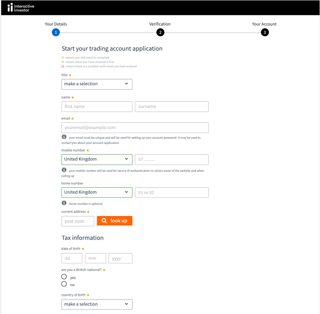Image resolution: width=320 pixels, height=314 pixels.
Task: Click the star beside mobile number label
Action: coord(88,150)
